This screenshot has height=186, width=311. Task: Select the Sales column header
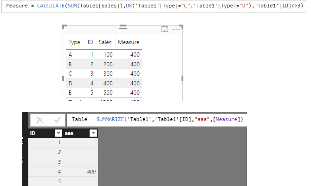pyautogui.click(x=105, y=42)
